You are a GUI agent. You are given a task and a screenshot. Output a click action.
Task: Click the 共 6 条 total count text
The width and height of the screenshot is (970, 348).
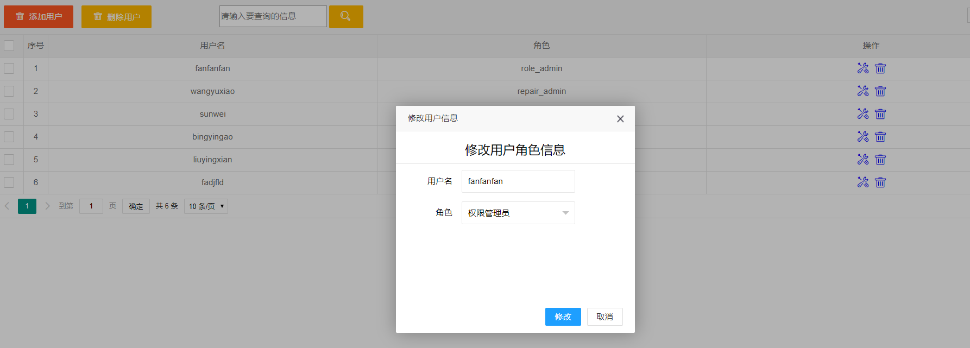coord(167,206)
